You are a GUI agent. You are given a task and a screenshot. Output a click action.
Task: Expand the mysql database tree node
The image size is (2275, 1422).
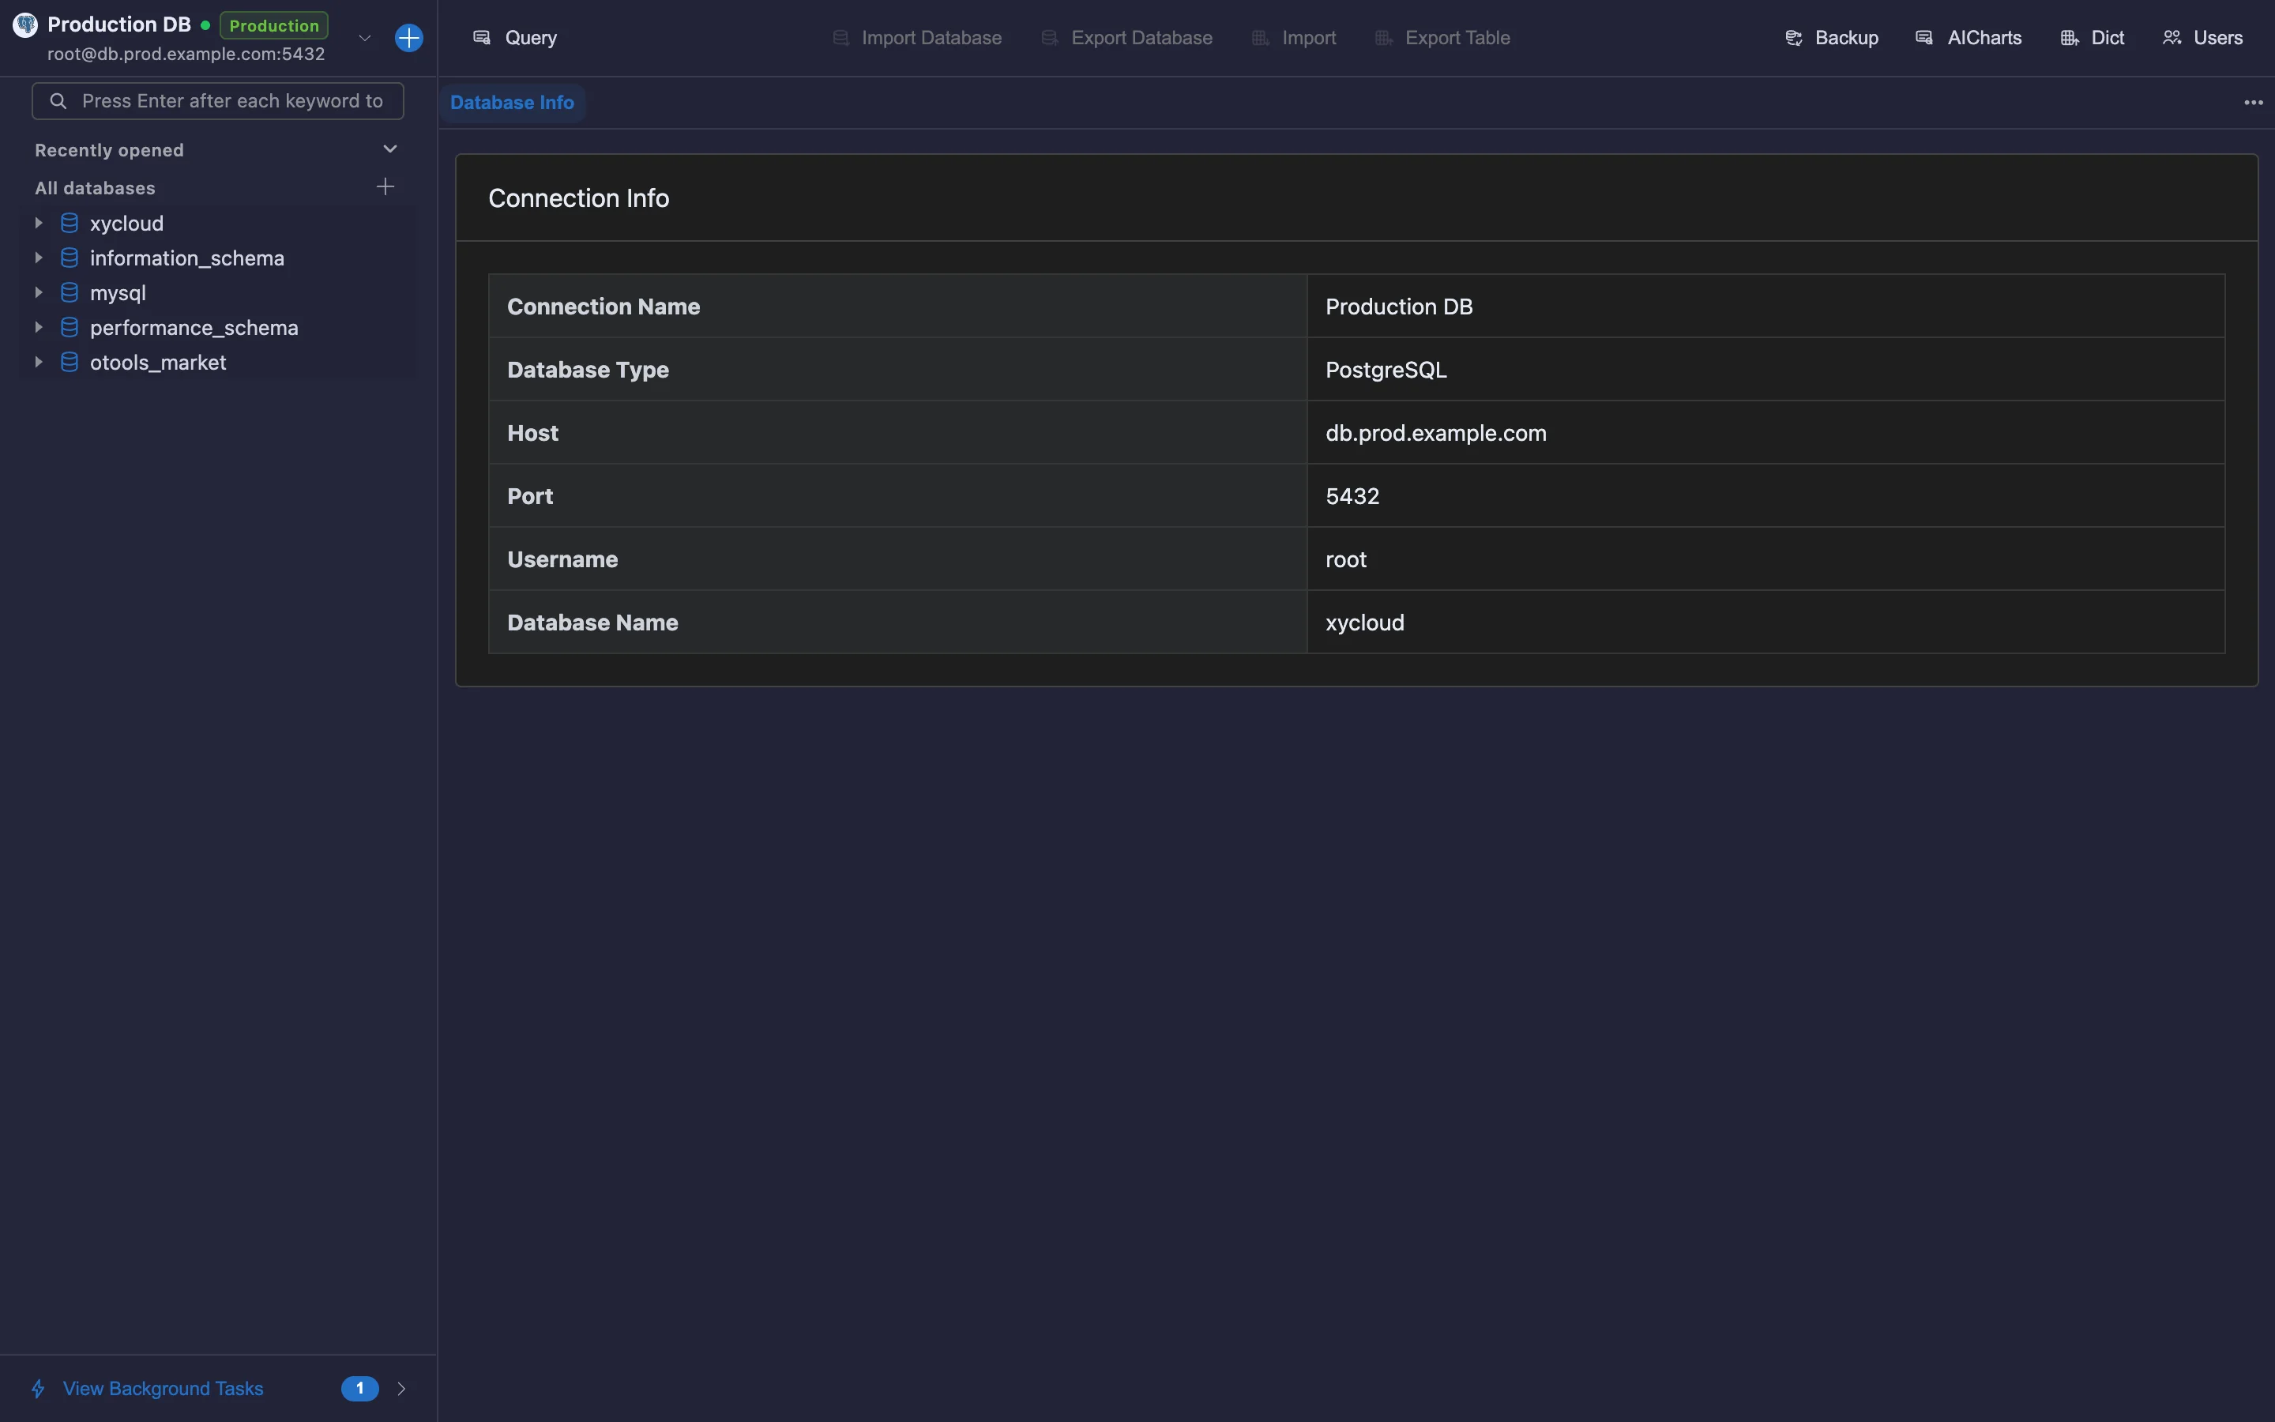(x=39, y=292)
